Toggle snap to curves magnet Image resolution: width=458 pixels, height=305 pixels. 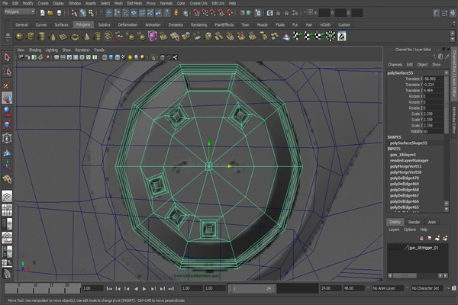(205, 12)
